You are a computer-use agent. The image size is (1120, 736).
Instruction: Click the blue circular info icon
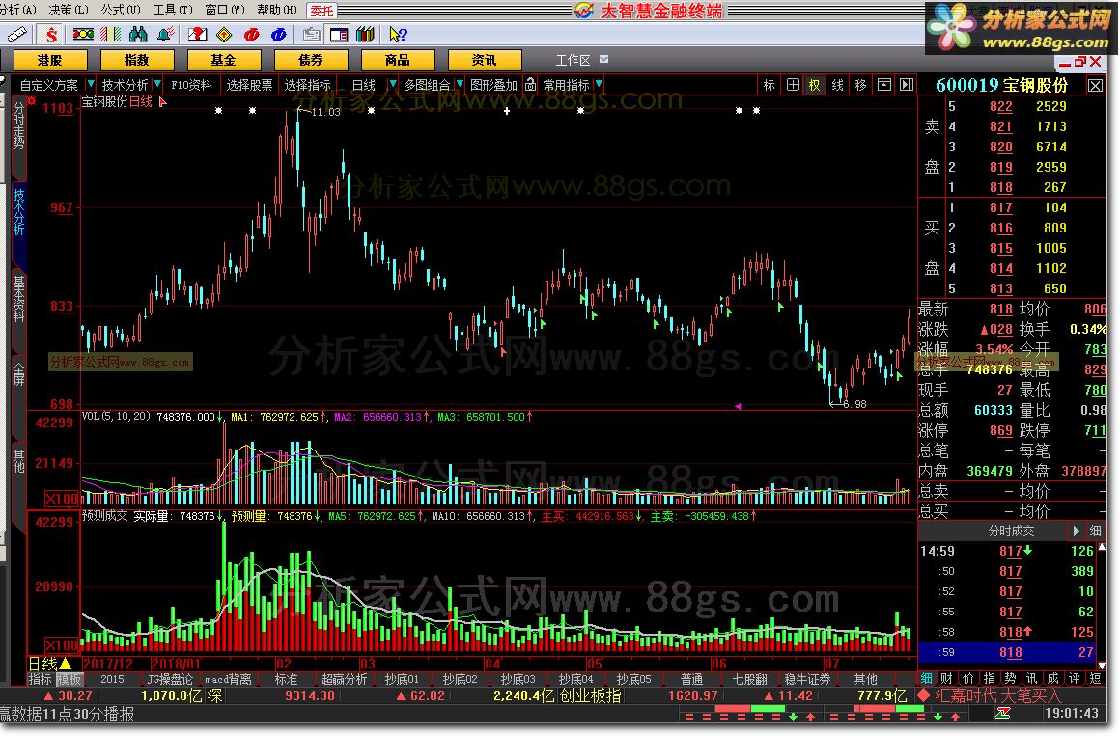[x=279, y=34]
